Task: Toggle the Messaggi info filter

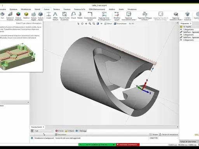Action: [81, 131]
